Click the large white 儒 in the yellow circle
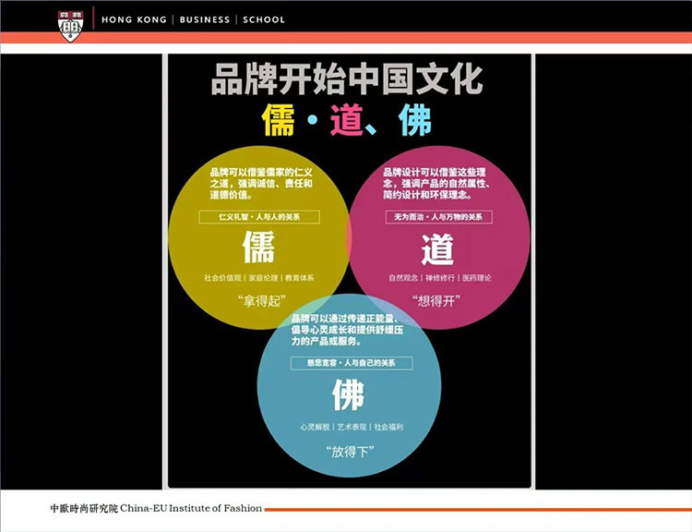 259,247
